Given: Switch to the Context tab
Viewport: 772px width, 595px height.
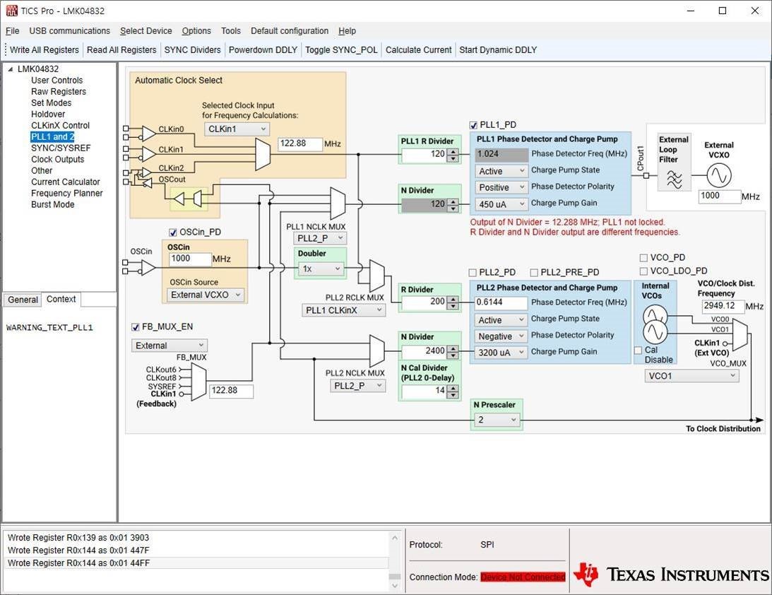Looking at the screenshot, I should pos(61,299).
